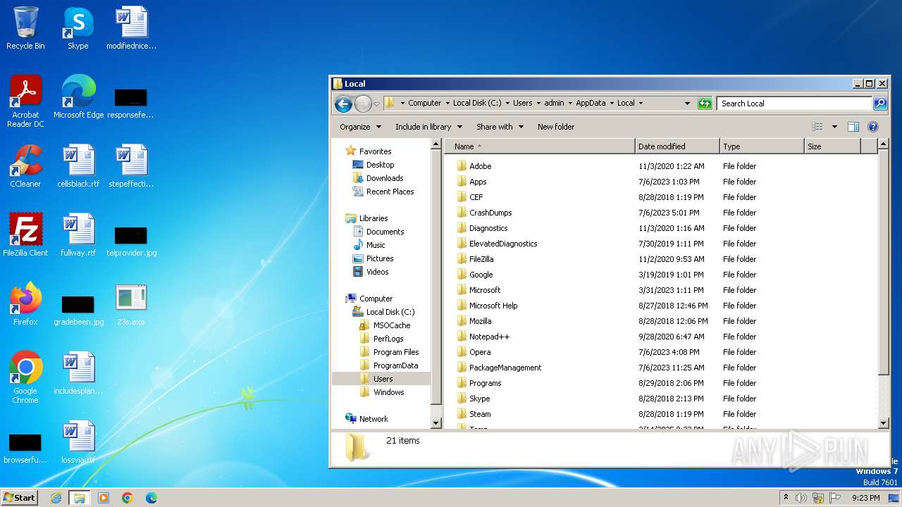Select FileZilla Client desktop icon

(x=25, y=235)
